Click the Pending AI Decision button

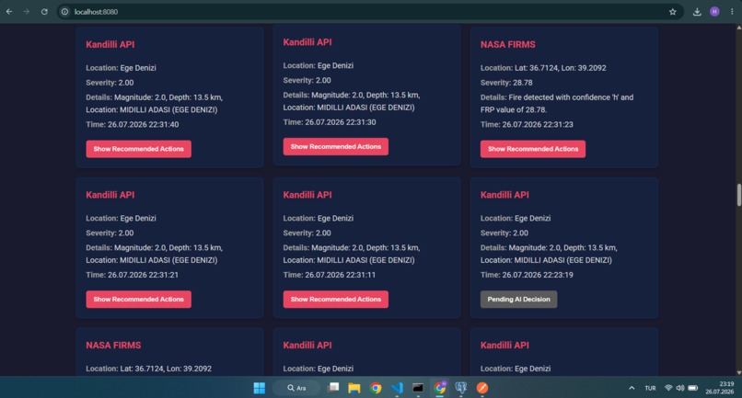click(518, 300)
